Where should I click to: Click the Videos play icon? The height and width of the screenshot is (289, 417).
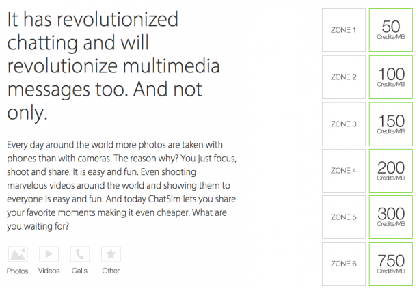coord(49,254)
